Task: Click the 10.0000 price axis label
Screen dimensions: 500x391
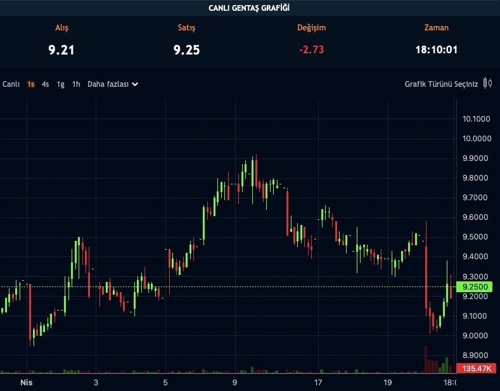Action: pyautogui.click(x=477, y=138)
